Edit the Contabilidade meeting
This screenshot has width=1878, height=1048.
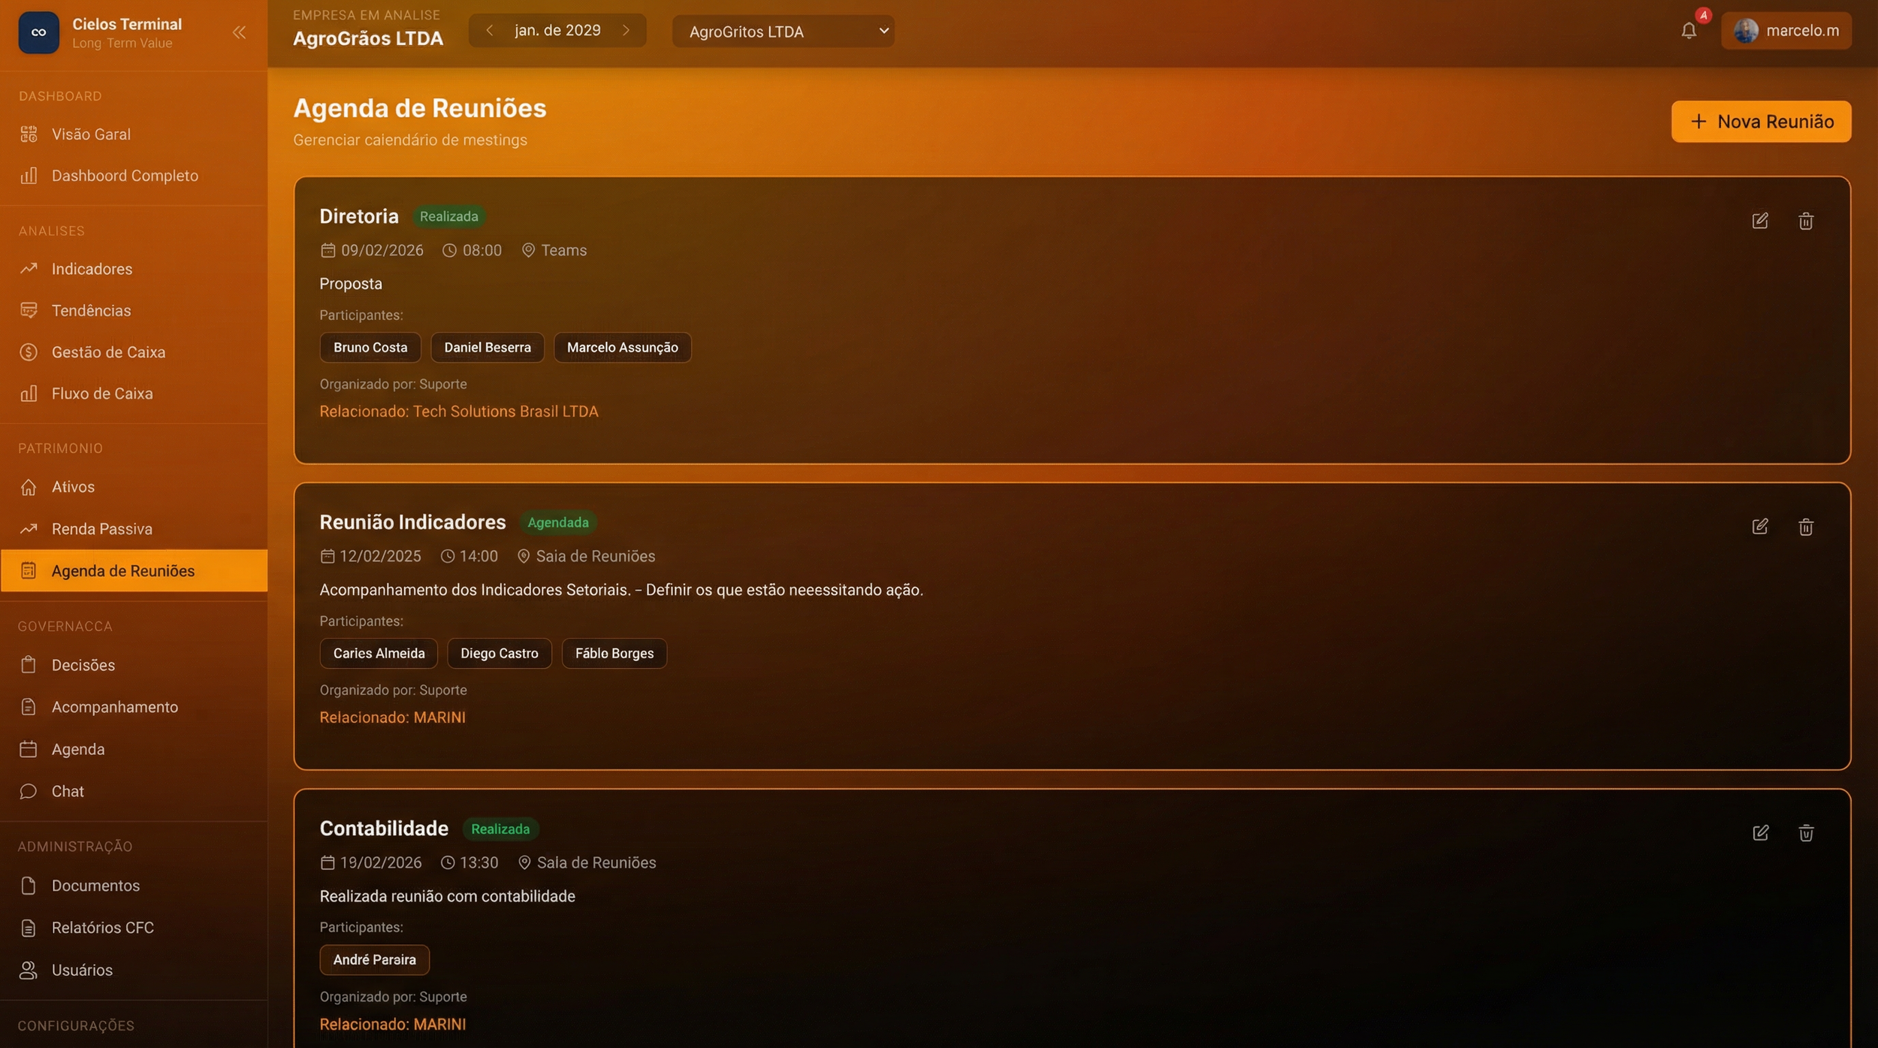coord(1759,832)
